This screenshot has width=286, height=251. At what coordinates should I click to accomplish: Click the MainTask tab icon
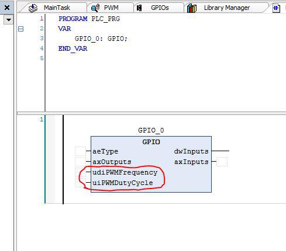[33, 8]
